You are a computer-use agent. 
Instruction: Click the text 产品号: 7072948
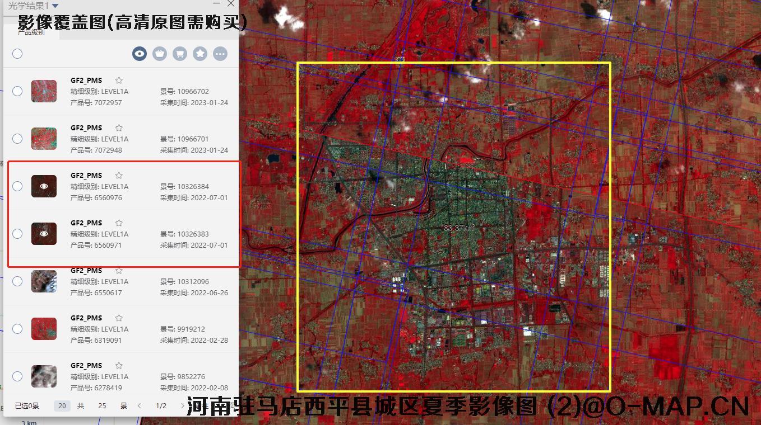coord(96,150)
